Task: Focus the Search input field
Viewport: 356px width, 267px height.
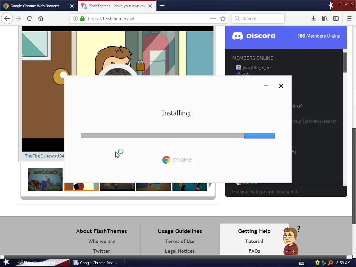Action: (x=258, y=18)
